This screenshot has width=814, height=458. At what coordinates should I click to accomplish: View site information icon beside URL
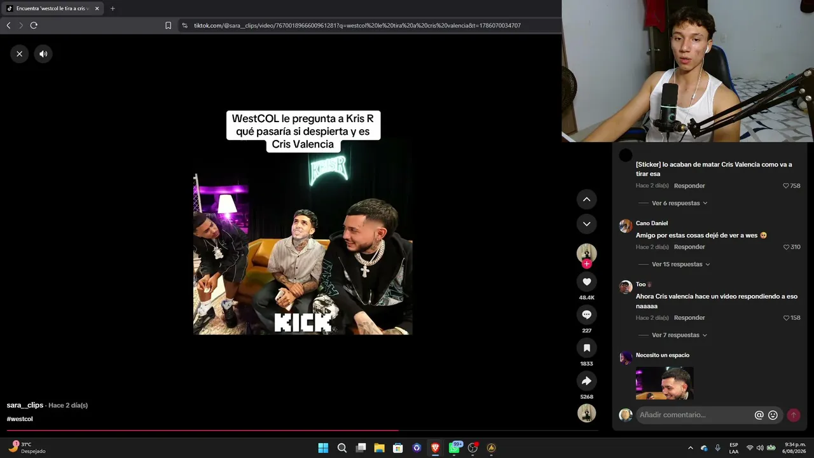(x=184, y=25)
